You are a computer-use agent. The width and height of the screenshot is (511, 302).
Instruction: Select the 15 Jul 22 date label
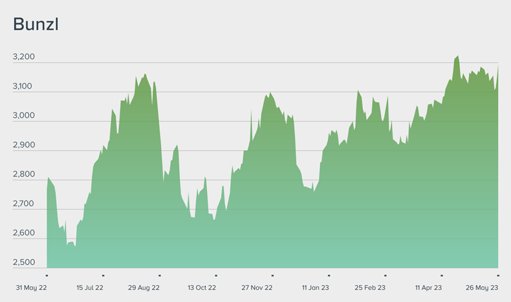click(x=90, y=287)
